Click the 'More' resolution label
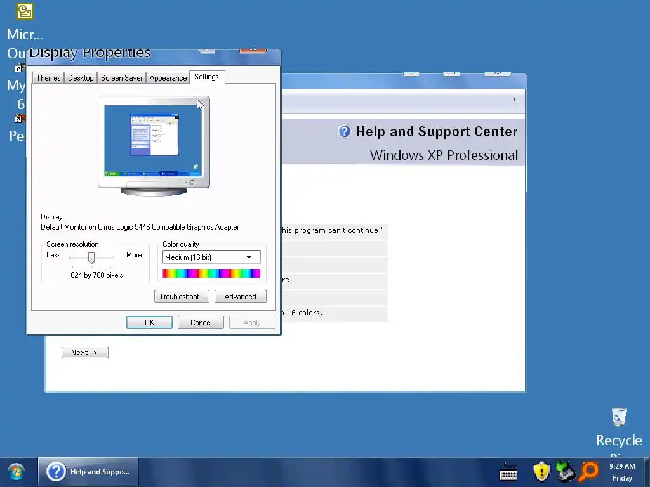The image size is (650, 487). click(x=134, y=255)
